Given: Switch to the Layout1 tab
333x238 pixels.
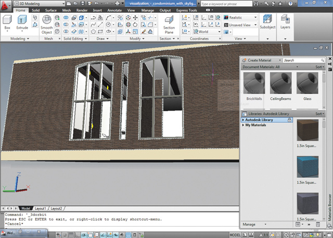Looking at the screenshot, I should point(40,208).
